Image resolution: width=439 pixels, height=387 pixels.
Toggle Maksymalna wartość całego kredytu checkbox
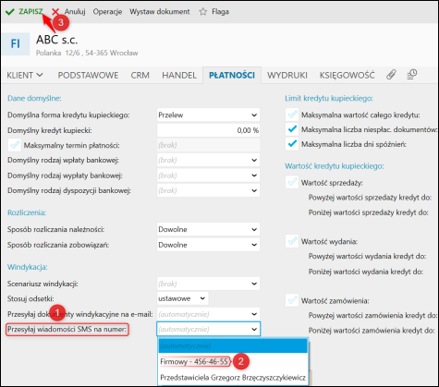click(292, 115)
